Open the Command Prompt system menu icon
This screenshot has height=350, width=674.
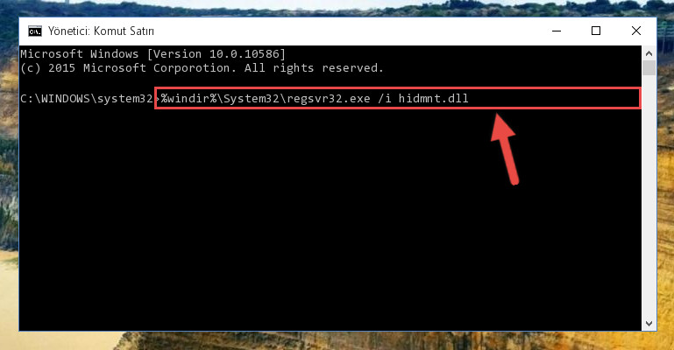pyautogui.click(x=35, y=31)
